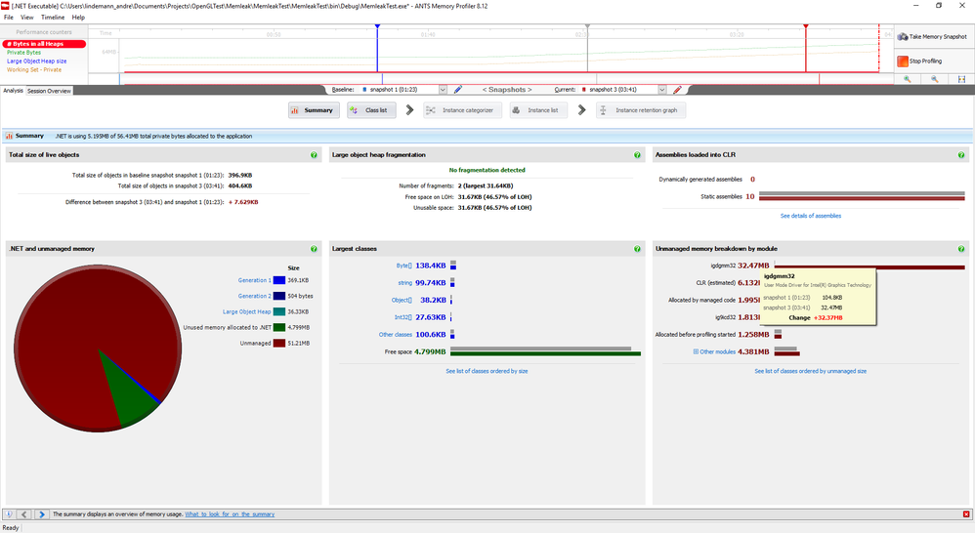Click the timeline zoom in magnifier
Image resolution: width=975 pixels, height=533 pixels.
[908, 79]
